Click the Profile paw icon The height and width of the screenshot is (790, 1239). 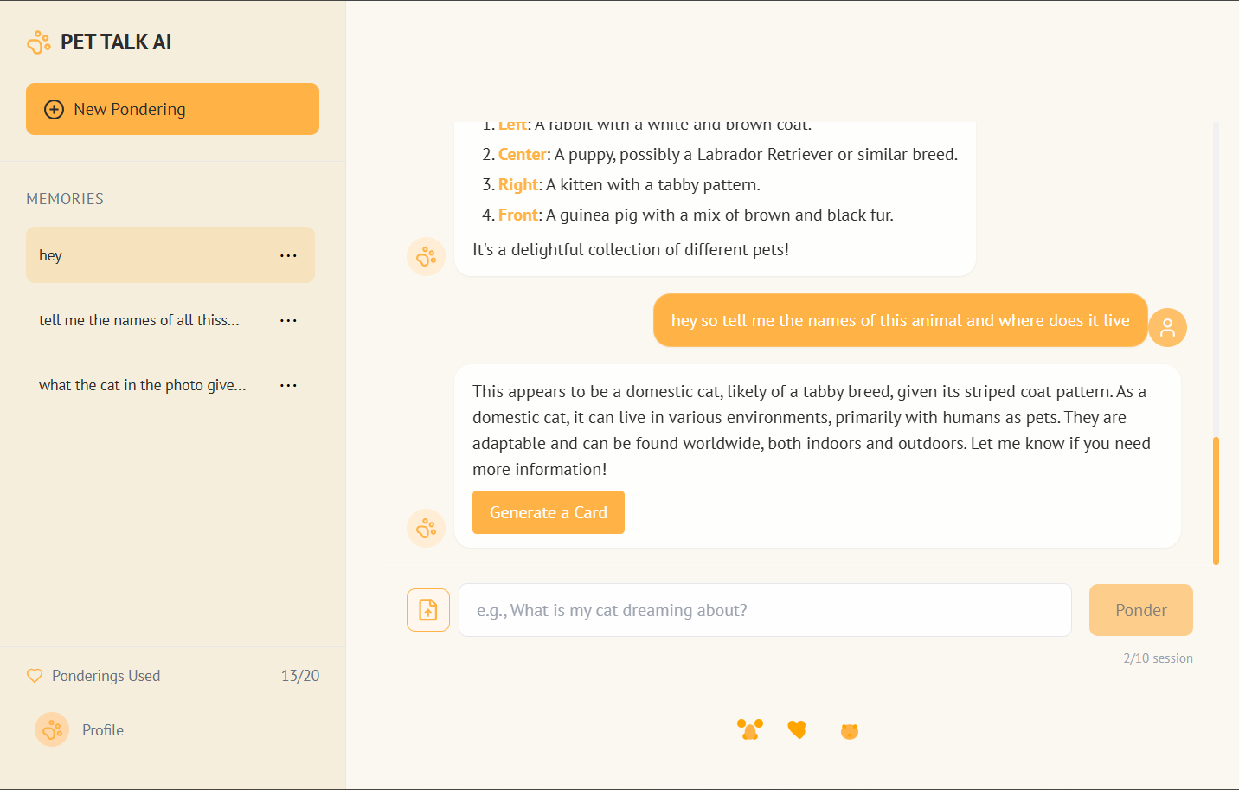coord(52,729)
